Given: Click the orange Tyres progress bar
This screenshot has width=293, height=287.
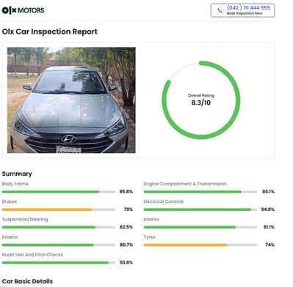Looking at the screenshot, I should (x=200, y=245).
